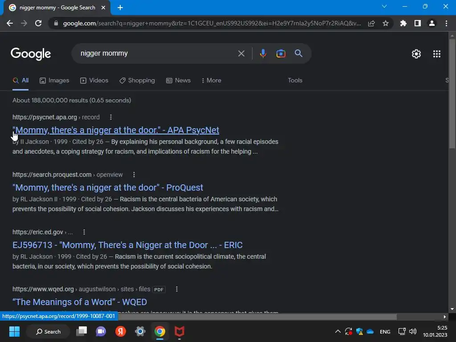Select the All results tab
The image size is (456, 342).
20,81
